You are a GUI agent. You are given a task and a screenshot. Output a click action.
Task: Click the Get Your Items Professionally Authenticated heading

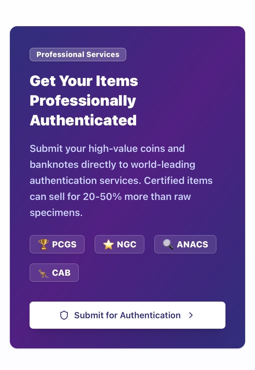[x=84, y=100]
